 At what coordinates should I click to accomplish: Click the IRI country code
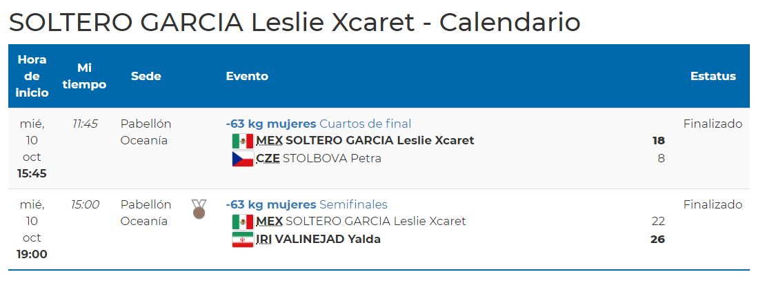(x=263, y=240)
